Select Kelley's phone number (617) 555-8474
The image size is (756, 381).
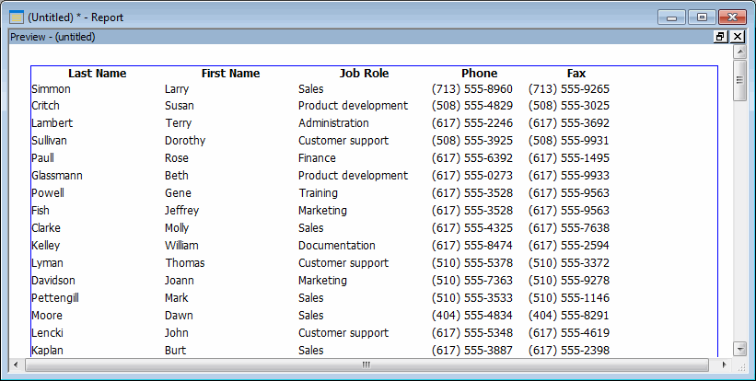click(472, 245)
